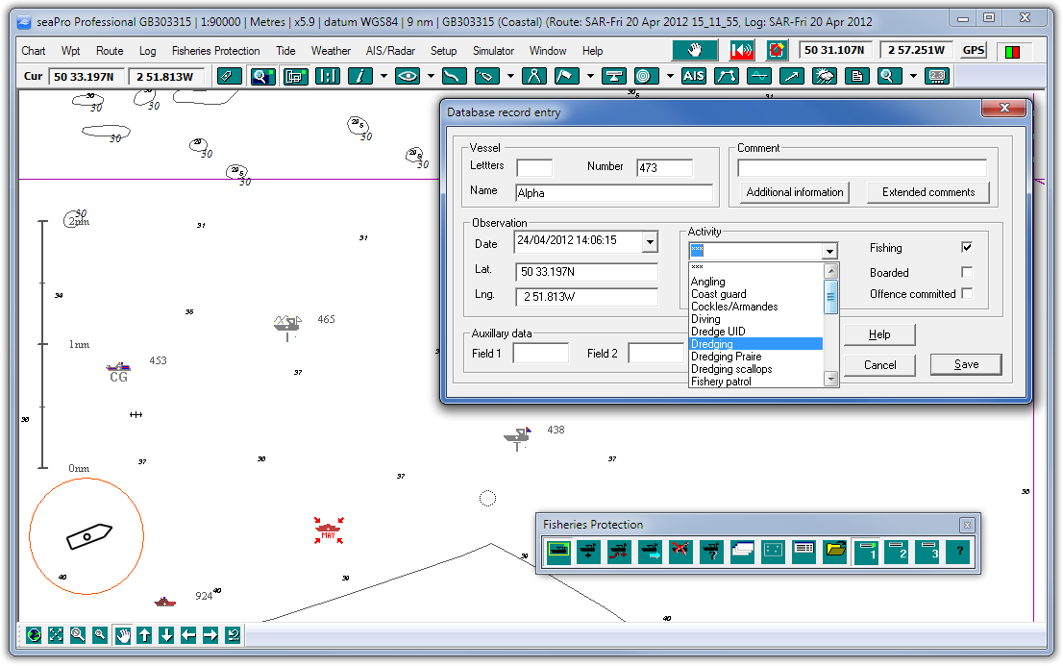Click the help question mark in Fisheries Protection
Screen dimensions: 1063x666
click(959, 552)
